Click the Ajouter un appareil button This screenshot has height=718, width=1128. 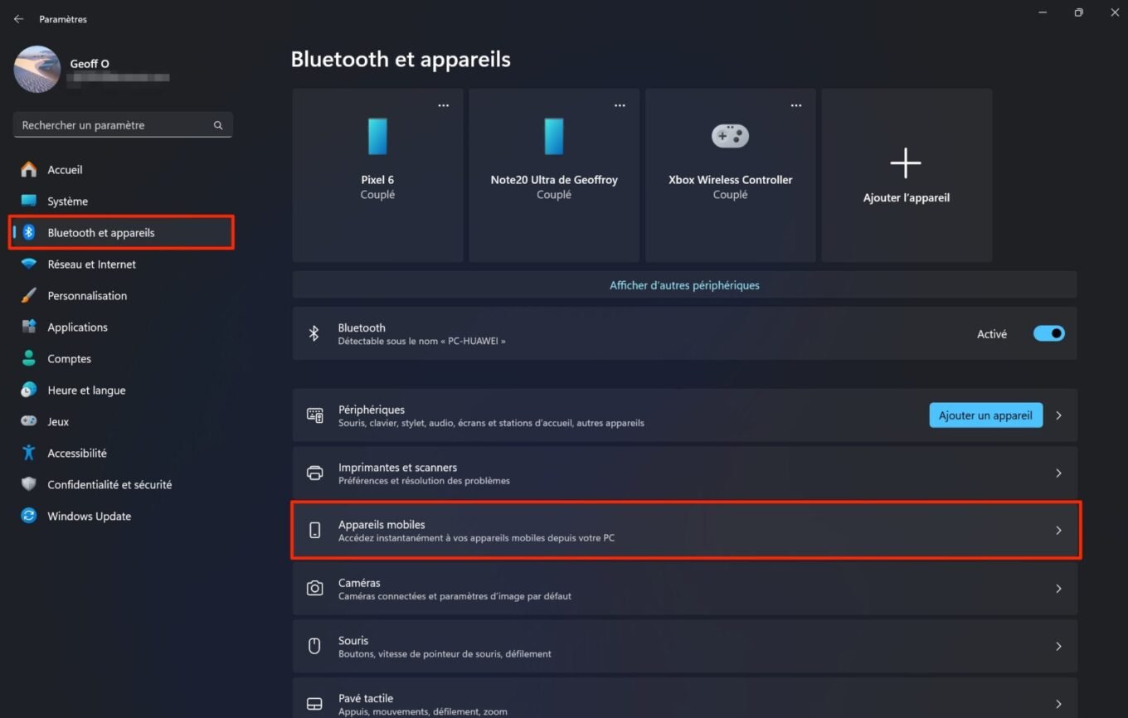(985, 415)
